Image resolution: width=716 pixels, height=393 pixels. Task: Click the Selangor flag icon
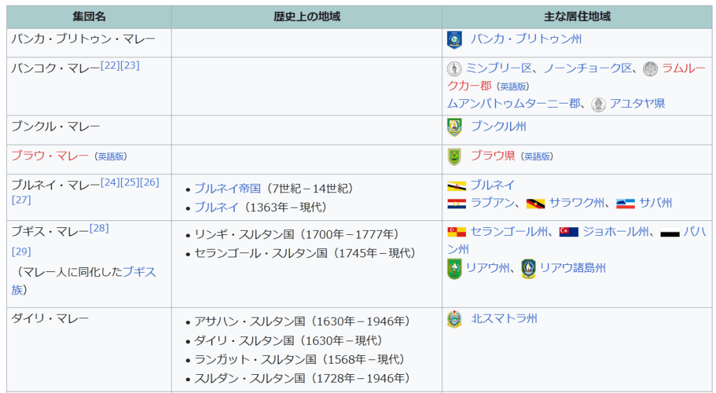(x=457, y=232)
